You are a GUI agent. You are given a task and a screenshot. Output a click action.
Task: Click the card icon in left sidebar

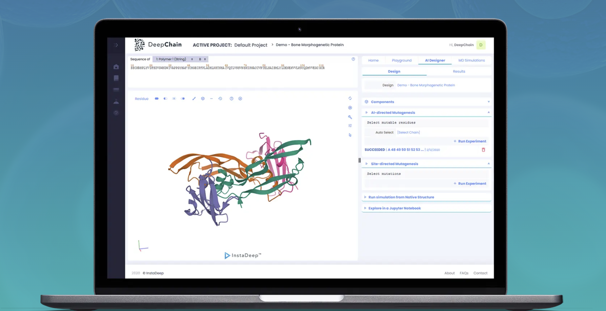(x=116, y=90)
